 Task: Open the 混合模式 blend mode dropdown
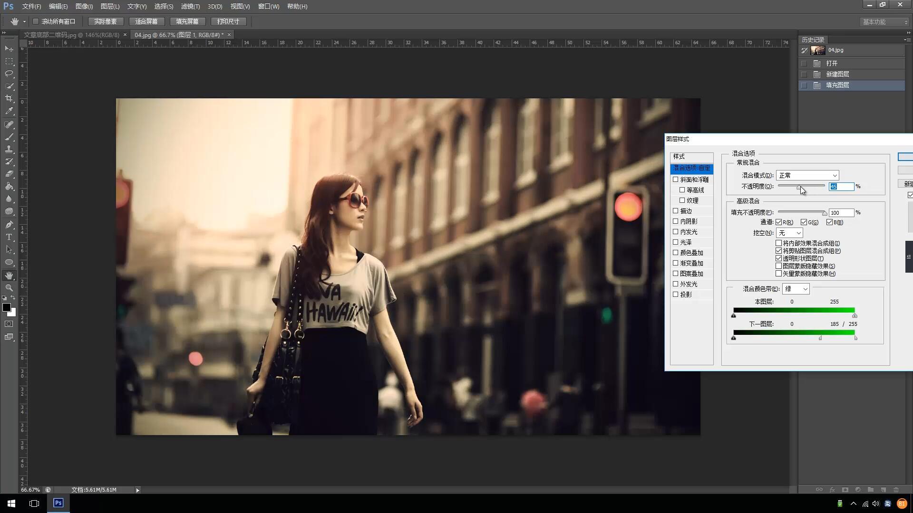807,175
